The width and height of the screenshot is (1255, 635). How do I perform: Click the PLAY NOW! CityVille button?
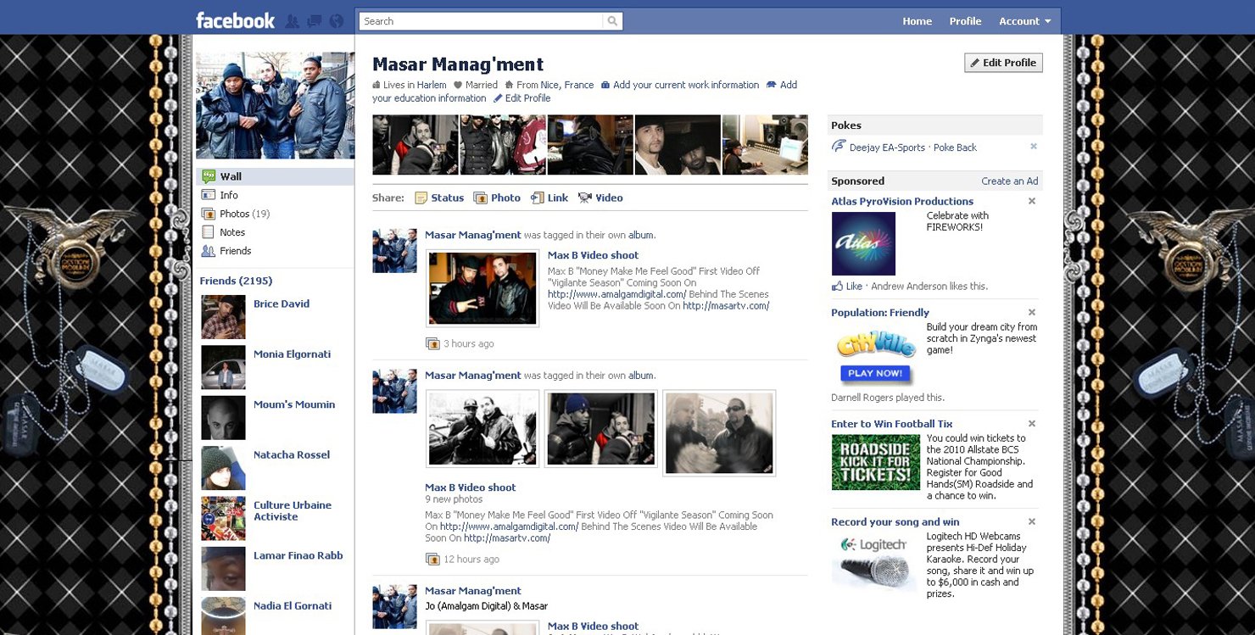point(876,373)
